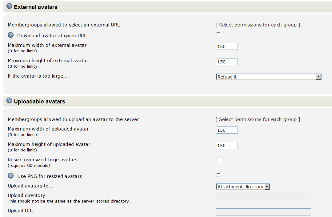Enable Resize oversized large avatars checkbox
This screenshot has width=332, height=217.
click(x=218, y=159)
